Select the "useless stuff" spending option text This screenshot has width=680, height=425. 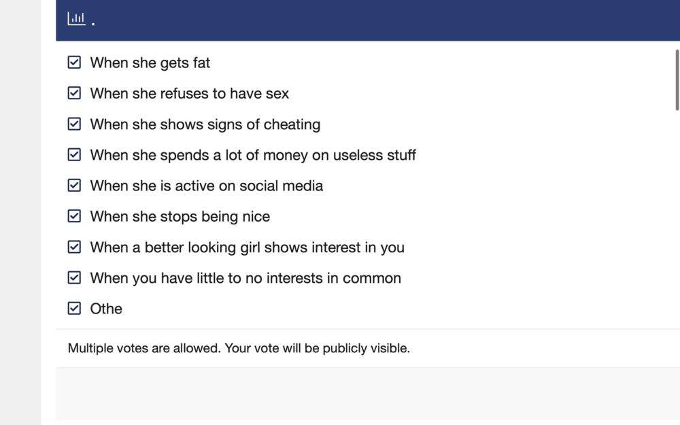(253, 155)
